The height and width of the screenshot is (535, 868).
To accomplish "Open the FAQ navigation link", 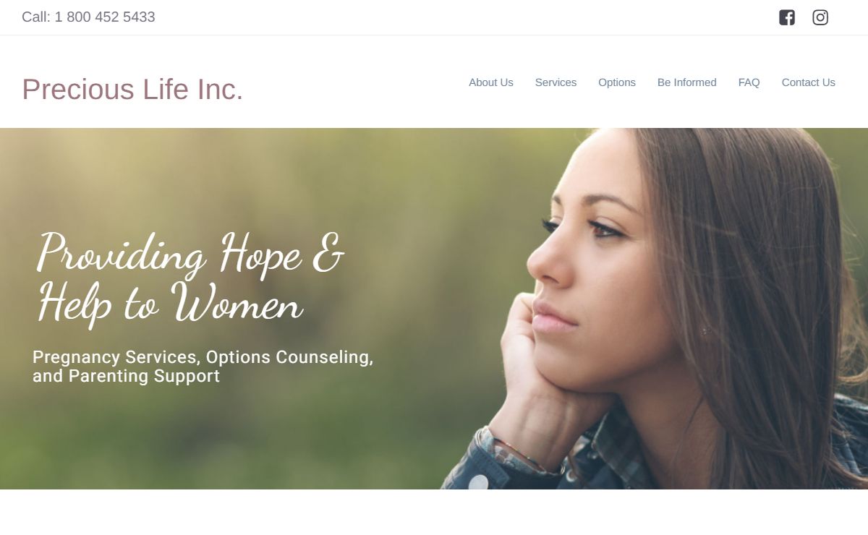I will 749,82.
